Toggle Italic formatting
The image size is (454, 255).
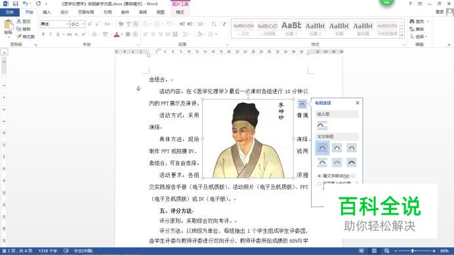pyautogui.click(x=51, y=34)
